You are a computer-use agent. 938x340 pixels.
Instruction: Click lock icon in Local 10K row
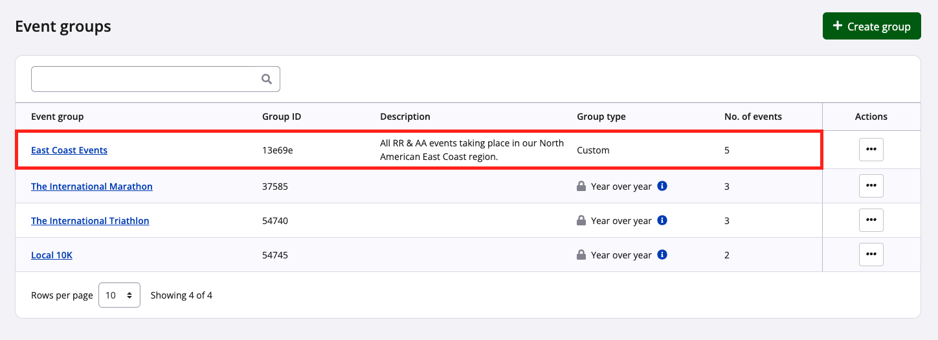click(x=581, y=255)
